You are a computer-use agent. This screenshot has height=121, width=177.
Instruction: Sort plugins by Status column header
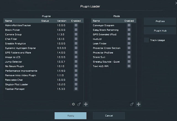pyautogui.click(x=45, y=21)
